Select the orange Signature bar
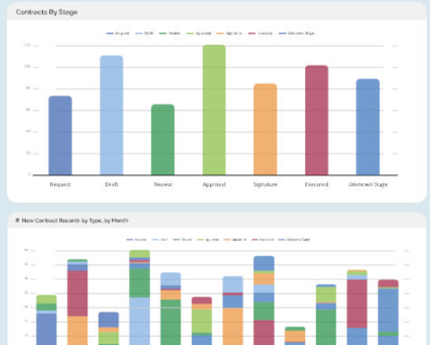The width and height of the screenshot is (430, 345). point(265,129)
